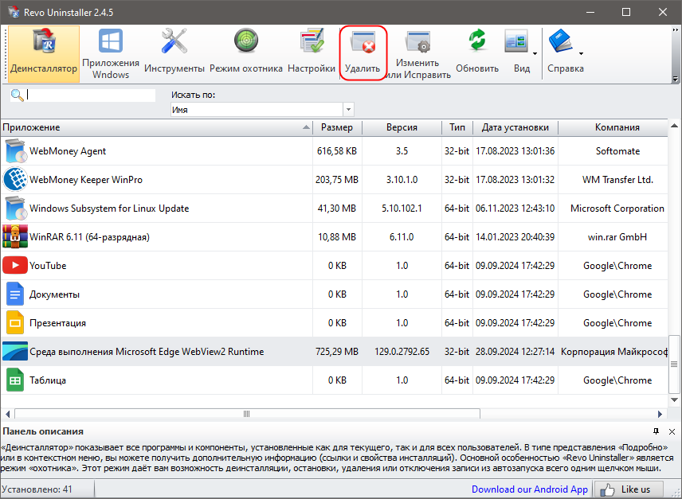Select the Таблица app row
Viewport: 682px width, 499px height.
[x=334, y=380]
